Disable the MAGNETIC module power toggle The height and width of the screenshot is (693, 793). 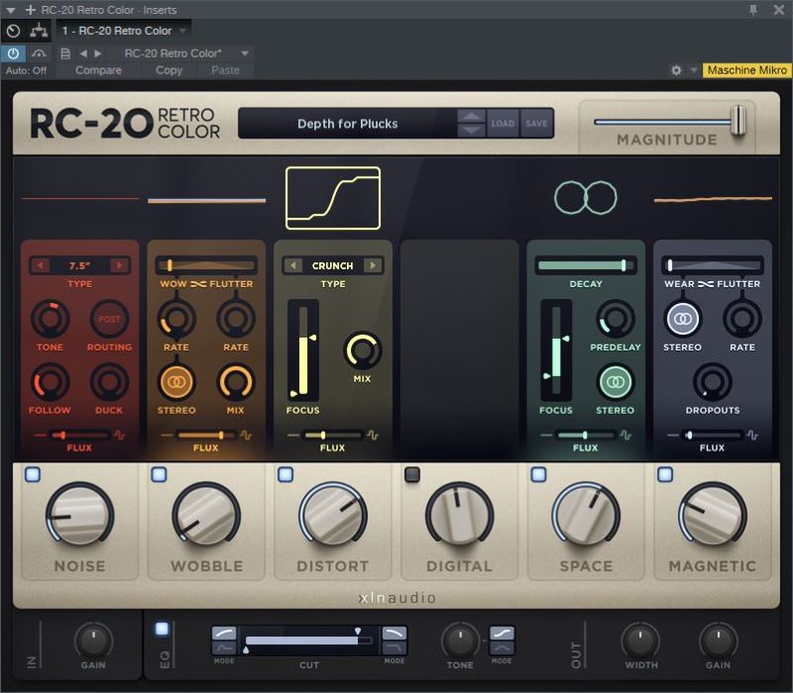pyautogui.click(x=665, y=474)
